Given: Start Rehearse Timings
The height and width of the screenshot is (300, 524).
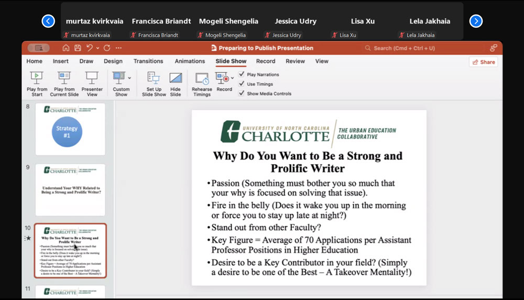Looking at the screenshot, I should coord(202,78).
